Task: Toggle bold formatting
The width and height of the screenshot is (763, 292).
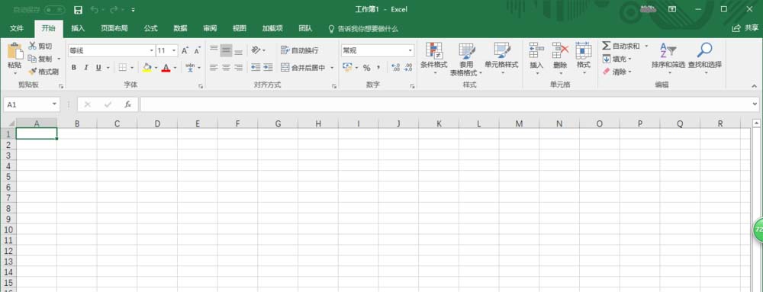Action: click(x=74, y=68)
